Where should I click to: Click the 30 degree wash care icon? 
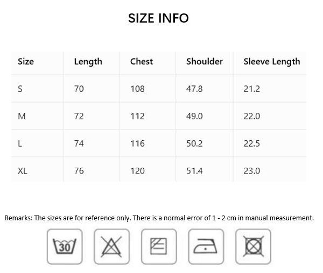click(65, 247)
